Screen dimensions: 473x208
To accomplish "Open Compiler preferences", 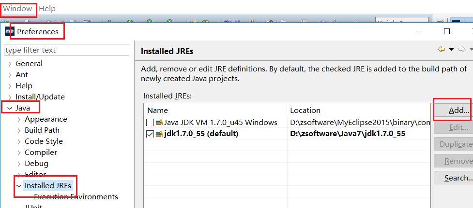I will [x=41, y=153].
